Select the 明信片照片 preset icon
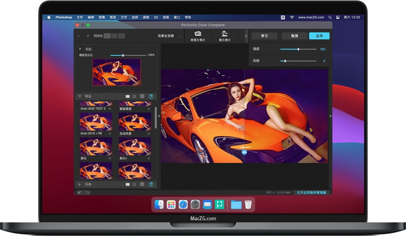 coord(198,35)
